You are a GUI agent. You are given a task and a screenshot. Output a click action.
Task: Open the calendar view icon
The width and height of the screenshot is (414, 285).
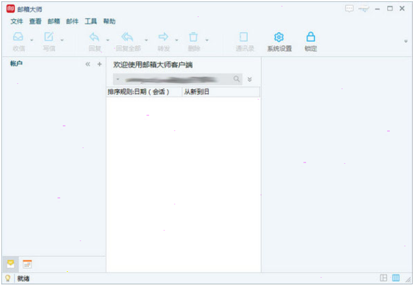coord(27,264)
